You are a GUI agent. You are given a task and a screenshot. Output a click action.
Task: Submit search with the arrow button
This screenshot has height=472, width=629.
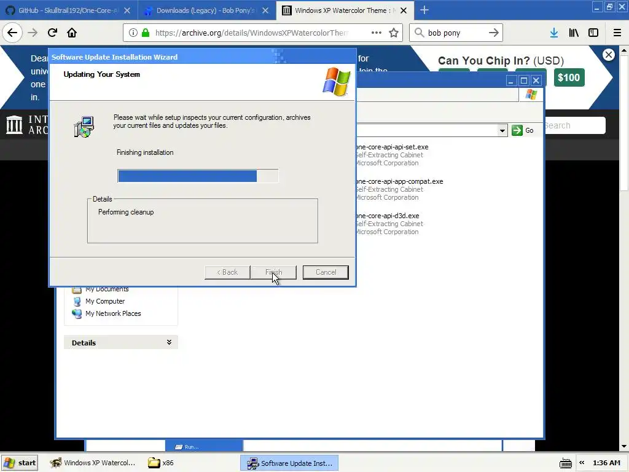494,33
